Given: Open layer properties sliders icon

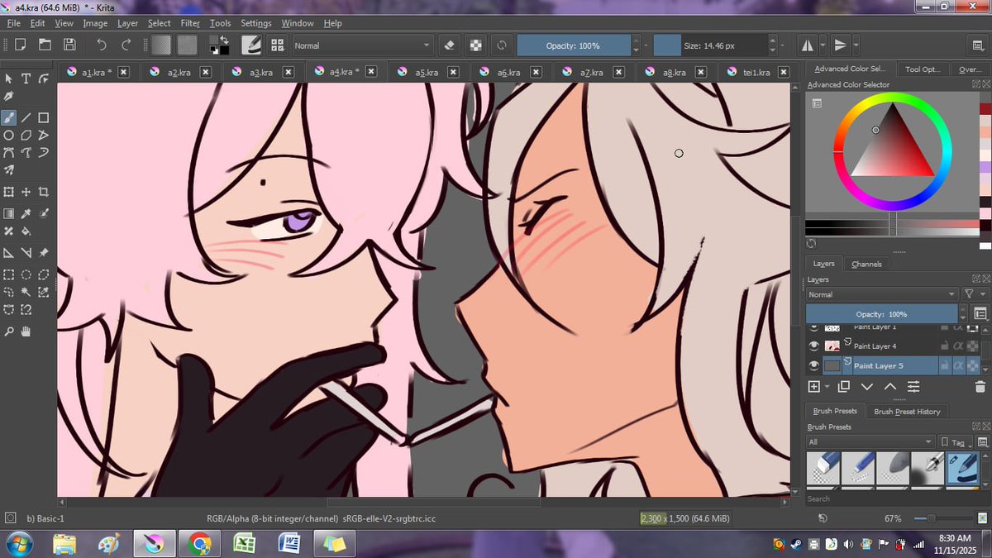Looking at the screenshot, I should (x=913, y=386).
